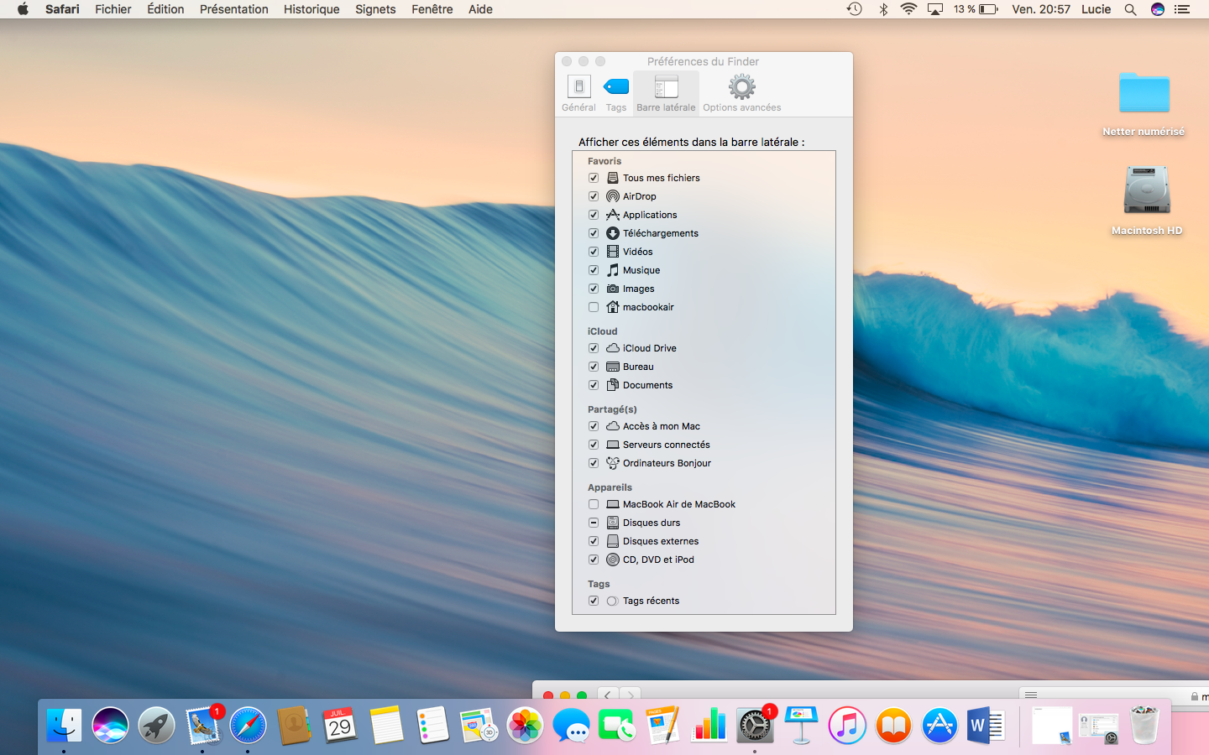The image size is (1209, 755).
Task: Uncheck the AirDrop sidebar checkbox
Action: tap(594, 196)
